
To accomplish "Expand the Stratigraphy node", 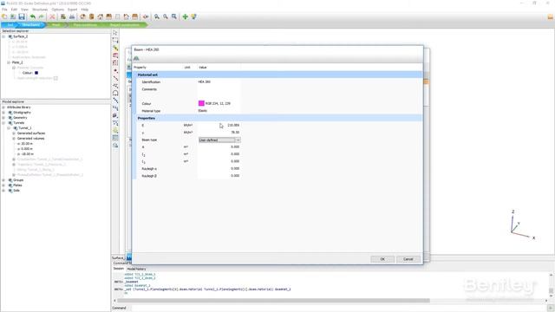I will (3, 113).
